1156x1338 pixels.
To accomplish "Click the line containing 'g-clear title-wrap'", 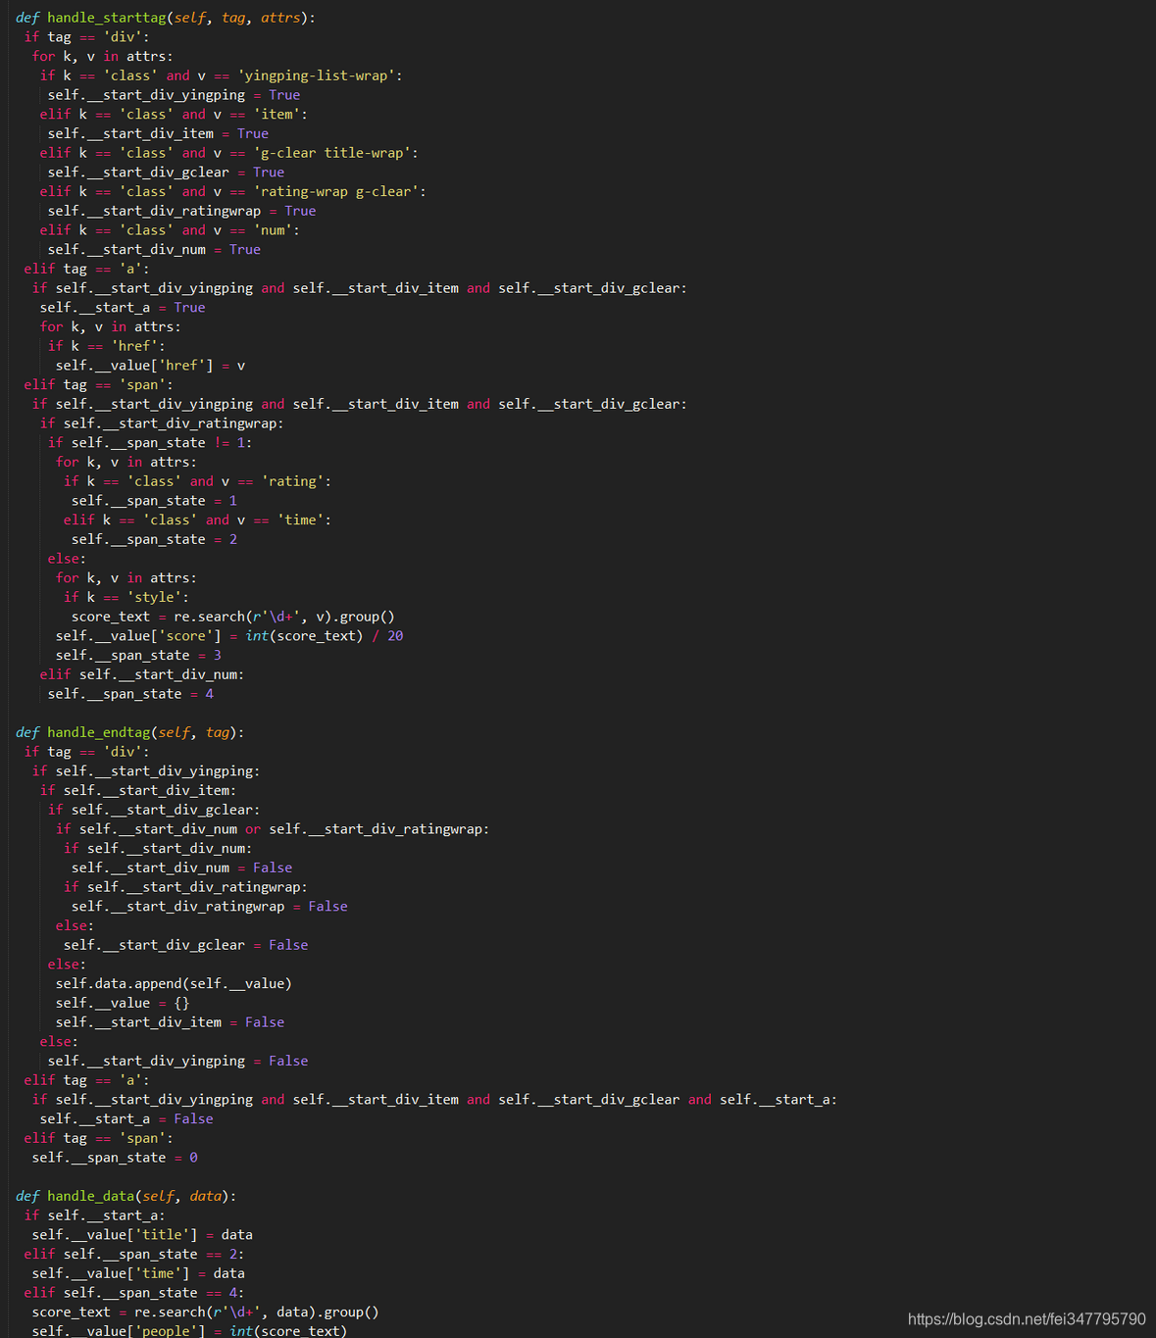I will click(x=228, y=153).
